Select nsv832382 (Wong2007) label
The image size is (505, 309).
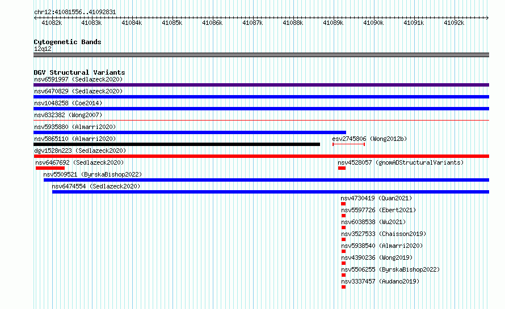68,115
